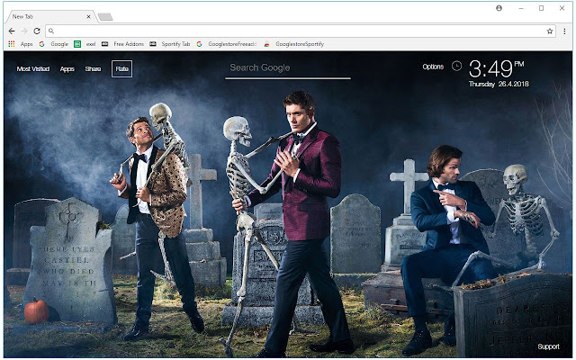Open the GooglestoreSportify bookmark label
Image resolution: width=576 pixels, height=360 pixels.
point(300,44)
